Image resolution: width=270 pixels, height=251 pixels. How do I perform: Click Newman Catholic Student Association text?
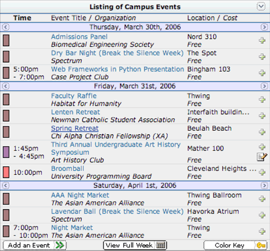click(113, 120)
